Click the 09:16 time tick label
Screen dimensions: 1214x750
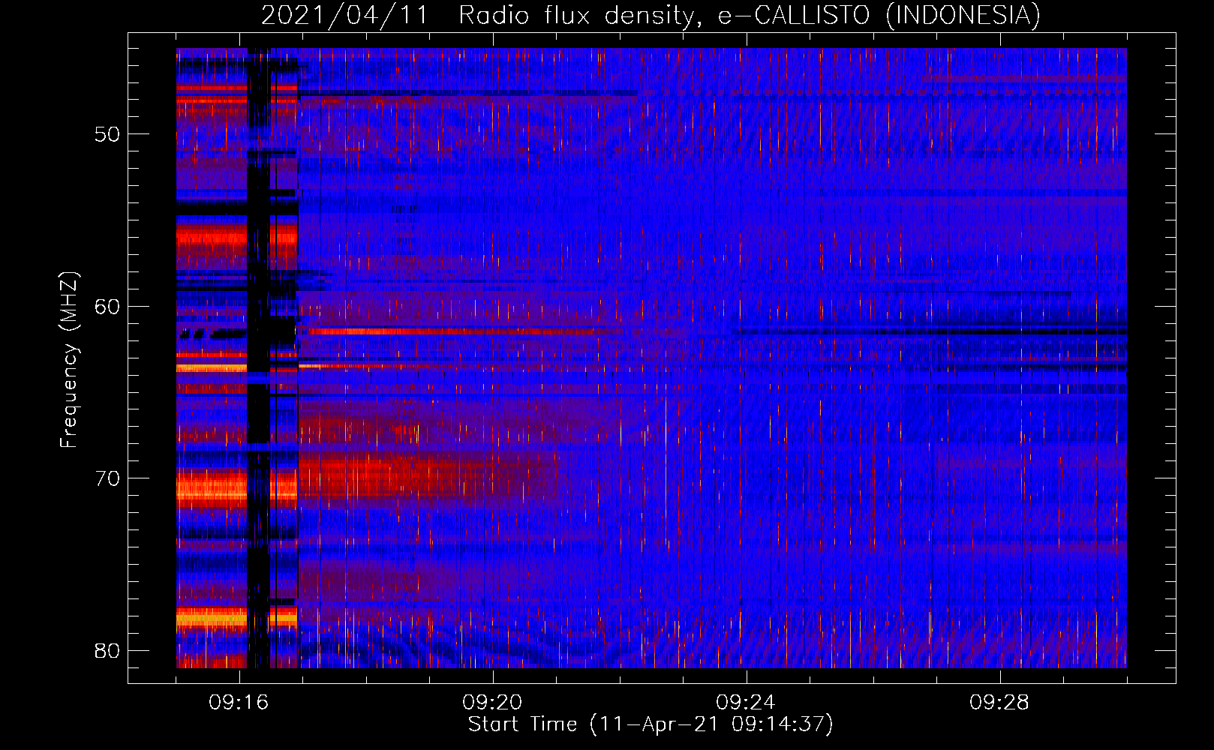[239, 703]
